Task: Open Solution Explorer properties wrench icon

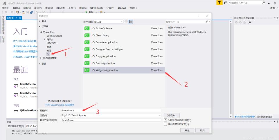Action: [250, 22]
